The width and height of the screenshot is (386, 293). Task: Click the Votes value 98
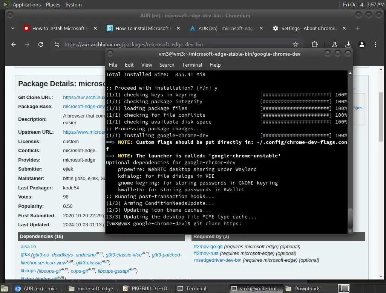[x=66, y=197]
